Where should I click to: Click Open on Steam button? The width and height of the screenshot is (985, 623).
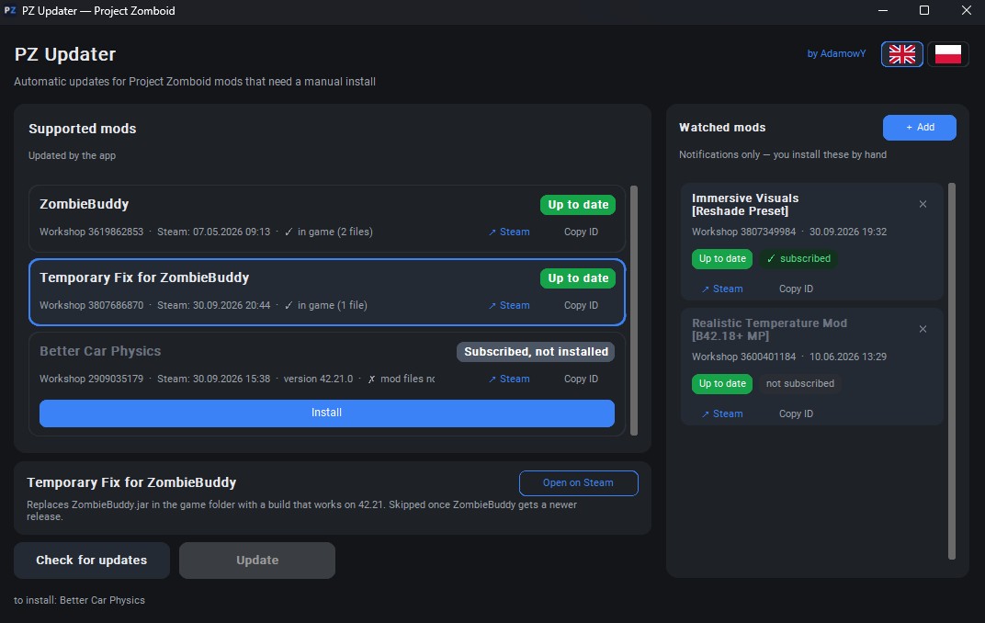pyautogui.click(x=578, y=483)
